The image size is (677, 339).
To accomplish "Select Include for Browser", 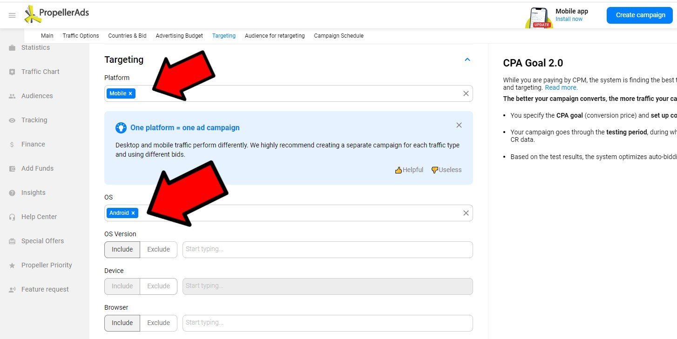I will [122, 323].
